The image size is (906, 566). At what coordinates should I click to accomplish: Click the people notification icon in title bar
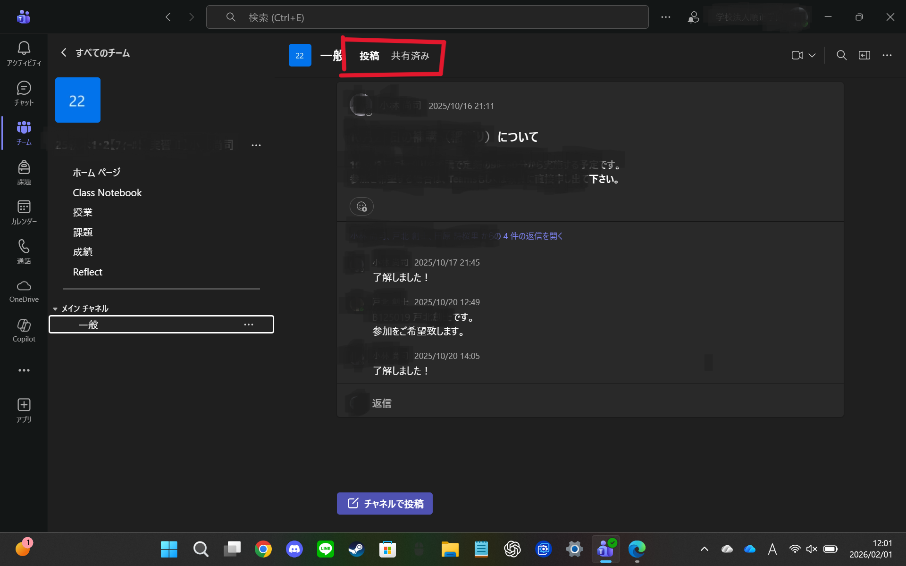(x=693, y=17)
